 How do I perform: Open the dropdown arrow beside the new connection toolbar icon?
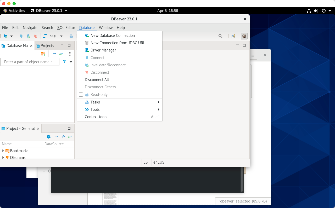pos(12,36)
